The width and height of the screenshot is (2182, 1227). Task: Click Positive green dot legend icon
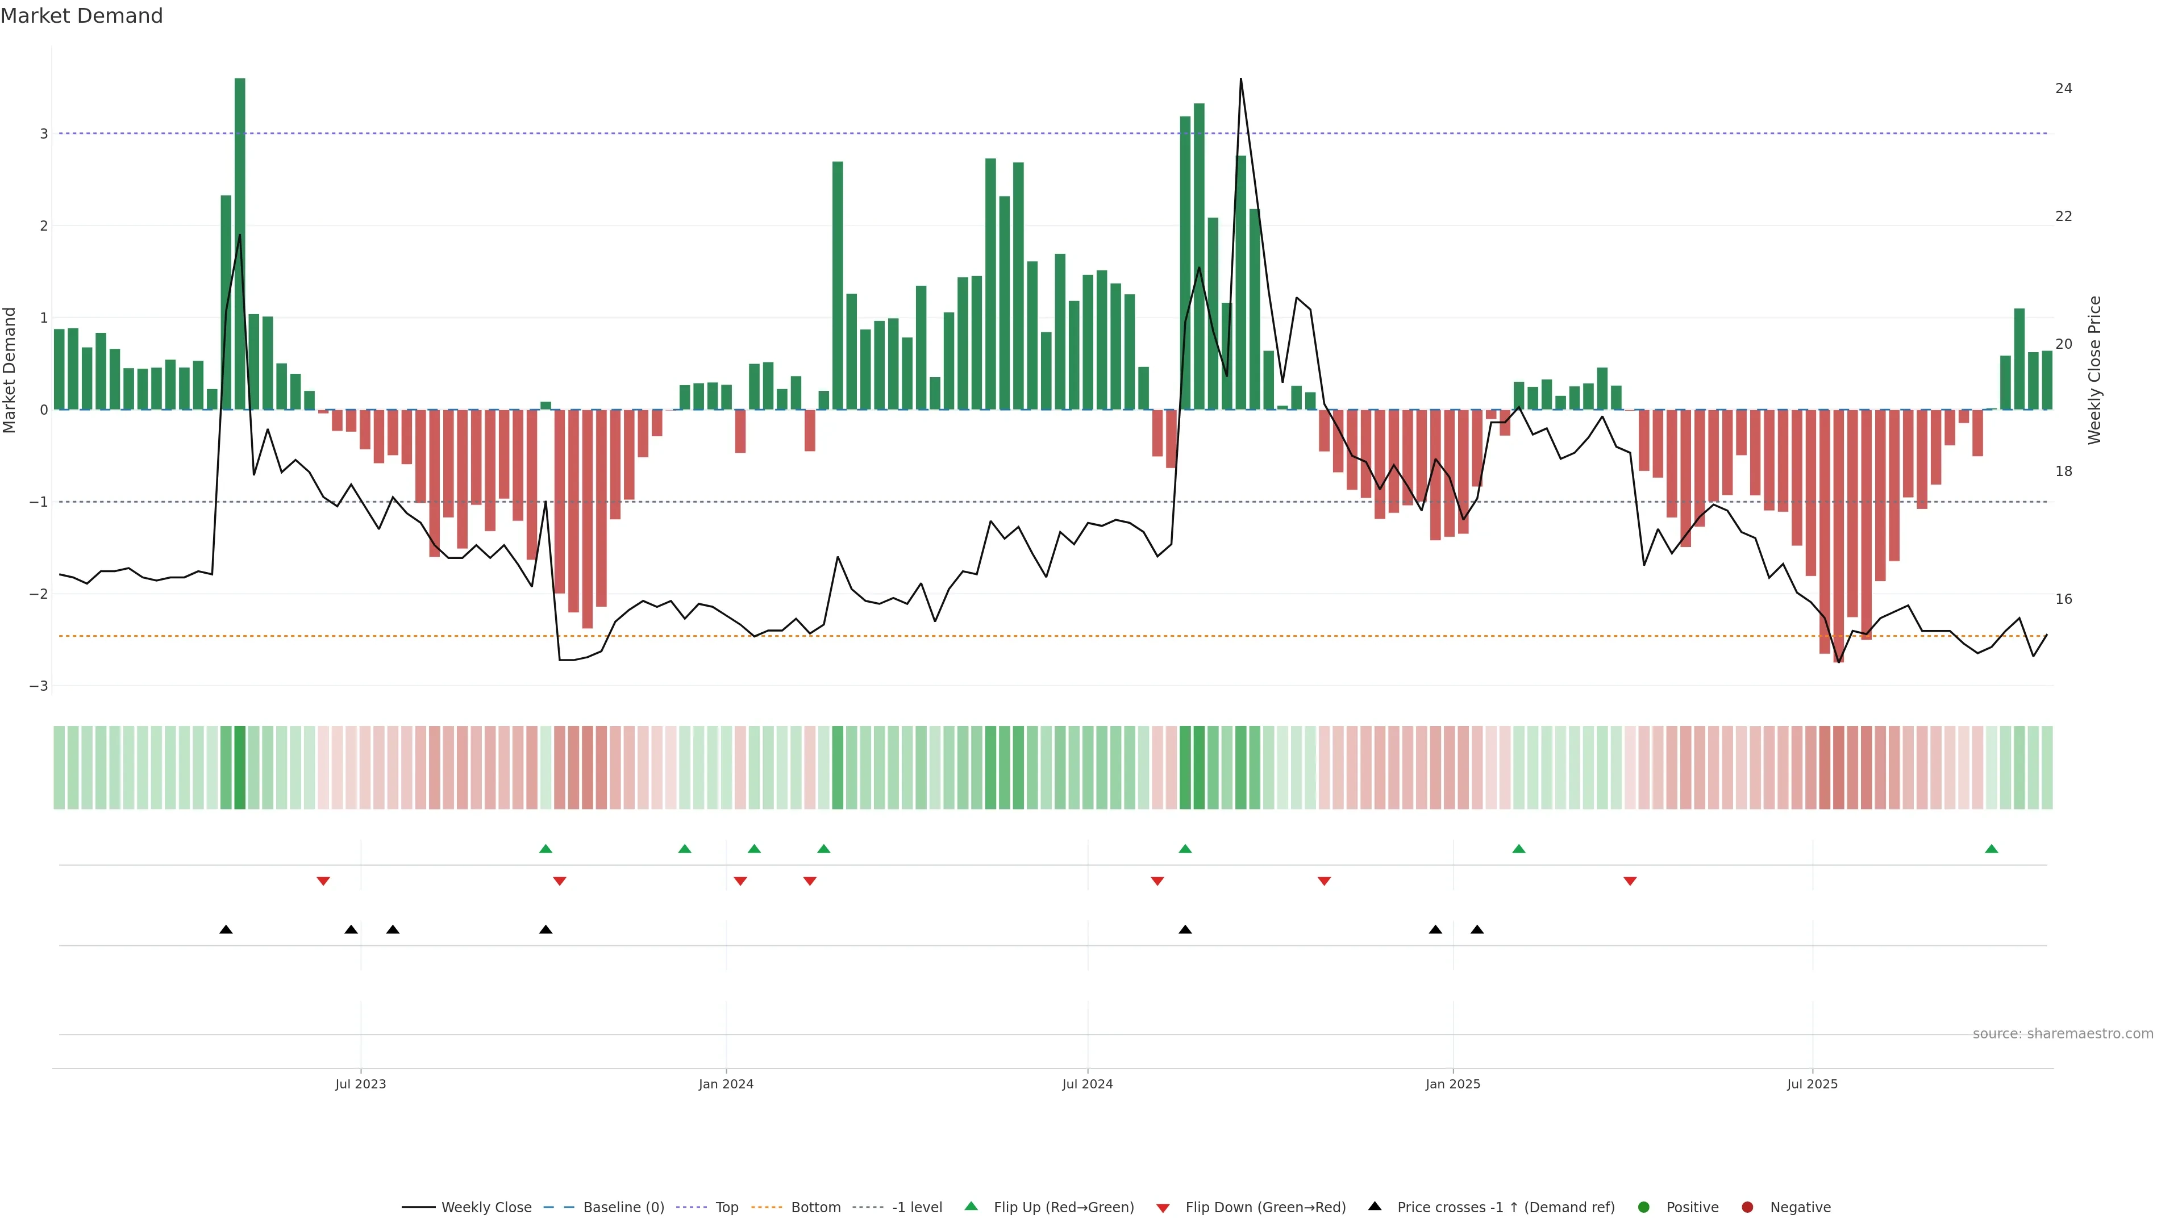click(x=1644, y=1208)
